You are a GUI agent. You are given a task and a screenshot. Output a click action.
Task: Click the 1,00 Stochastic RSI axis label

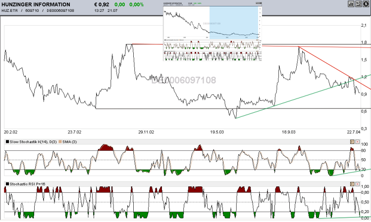click(365, 186)
